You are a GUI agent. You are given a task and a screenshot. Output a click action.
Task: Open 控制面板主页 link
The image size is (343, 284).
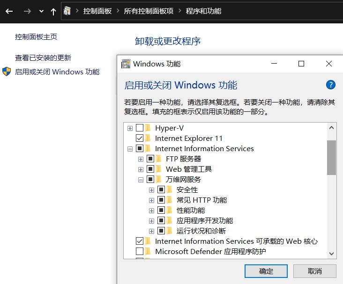pos(36,36)
